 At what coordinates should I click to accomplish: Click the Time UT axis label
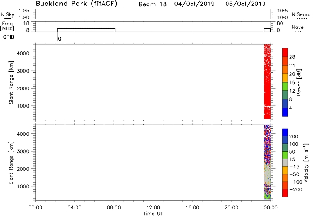153,214
